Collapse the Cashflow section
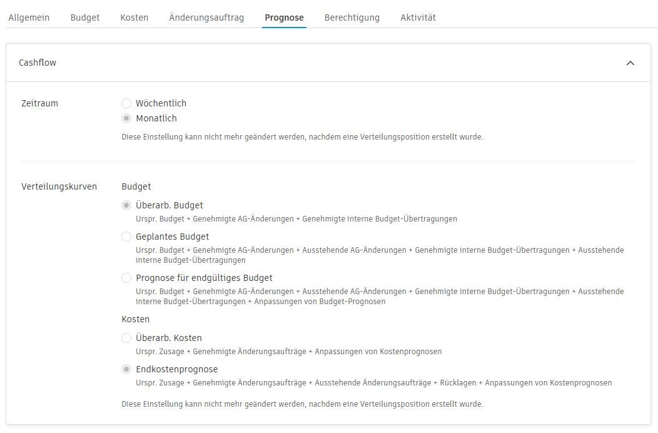Viewport: 658px width, 433px height. 630,63
